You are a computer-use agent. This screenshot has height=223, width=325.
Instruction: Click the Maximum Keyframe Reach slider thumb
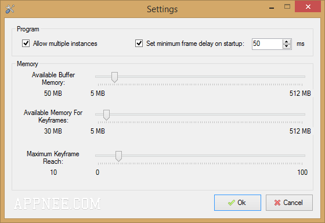(x=118, y=156)
